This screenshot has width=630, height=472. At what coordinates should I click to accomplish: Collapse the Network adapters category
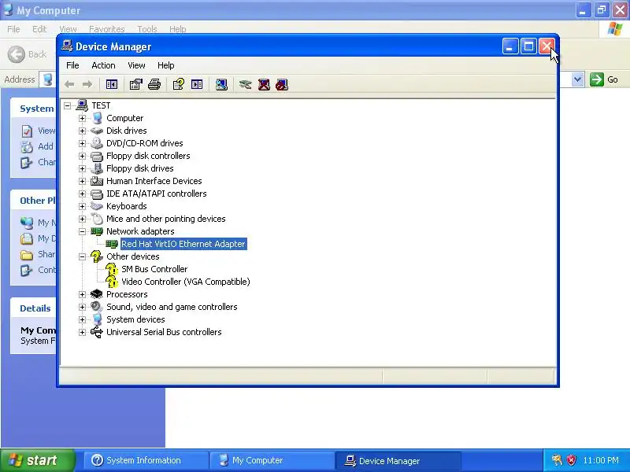(x=83, y=231)
